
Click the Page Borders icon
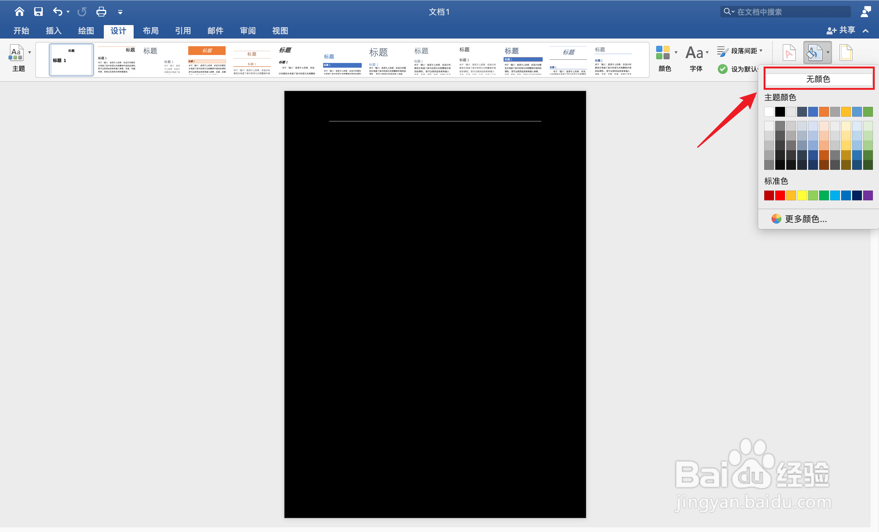click(x=845, y=53)
